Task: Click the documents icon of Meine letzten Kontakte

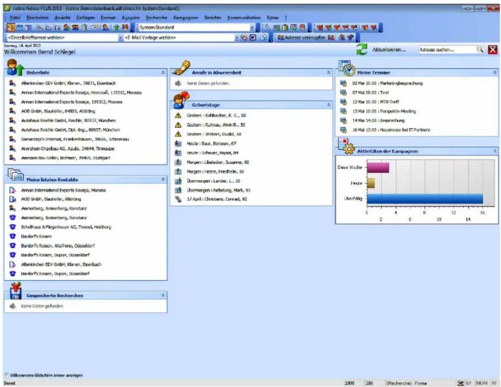Action: coord(15,175)
